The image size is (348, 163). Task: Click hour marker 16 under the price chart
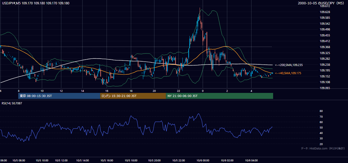[107, 91]
